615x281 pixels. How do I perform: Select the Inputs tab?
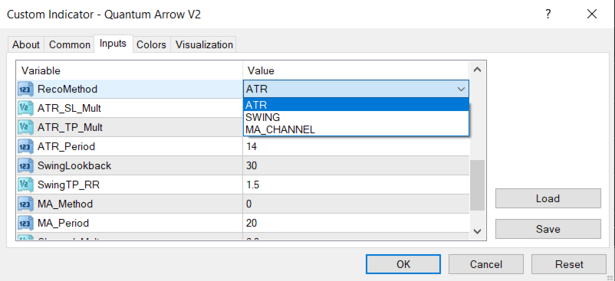[113, 44]
